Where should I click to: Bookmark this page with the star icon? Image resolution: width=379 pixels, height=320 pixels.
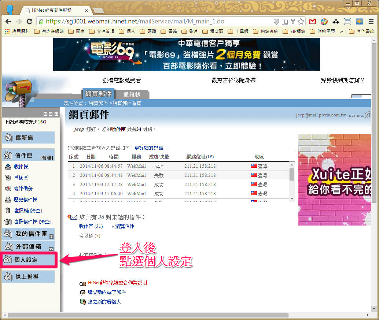pyautogui.click(x=301, y=22)
